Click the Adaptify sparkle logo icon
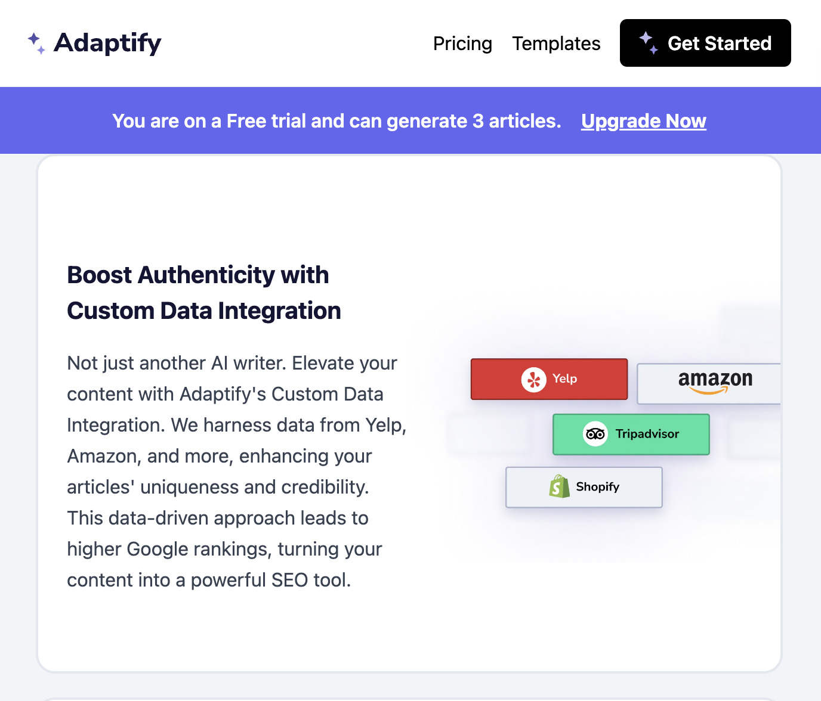The width and height of the screenshot is (821, 701). pyautogui.click(x=36, y=42)
